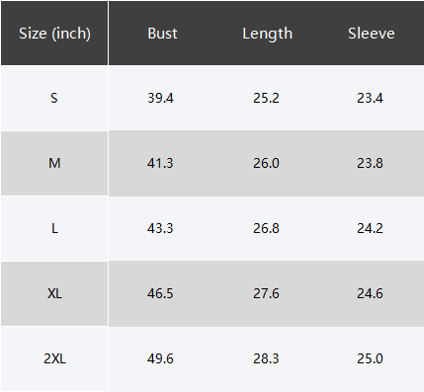Screen dimensions: 424x392
Task: Select bust value 43.3 for size L
Action: point(160,228)
